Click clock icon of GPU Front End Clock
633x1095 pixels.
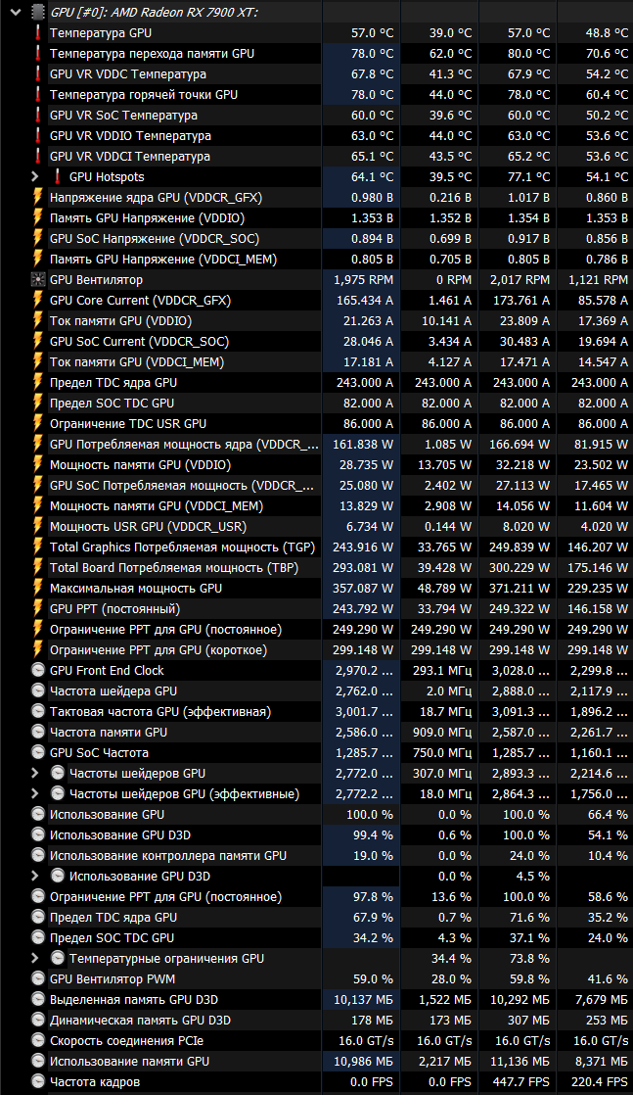tap(38, 670)
